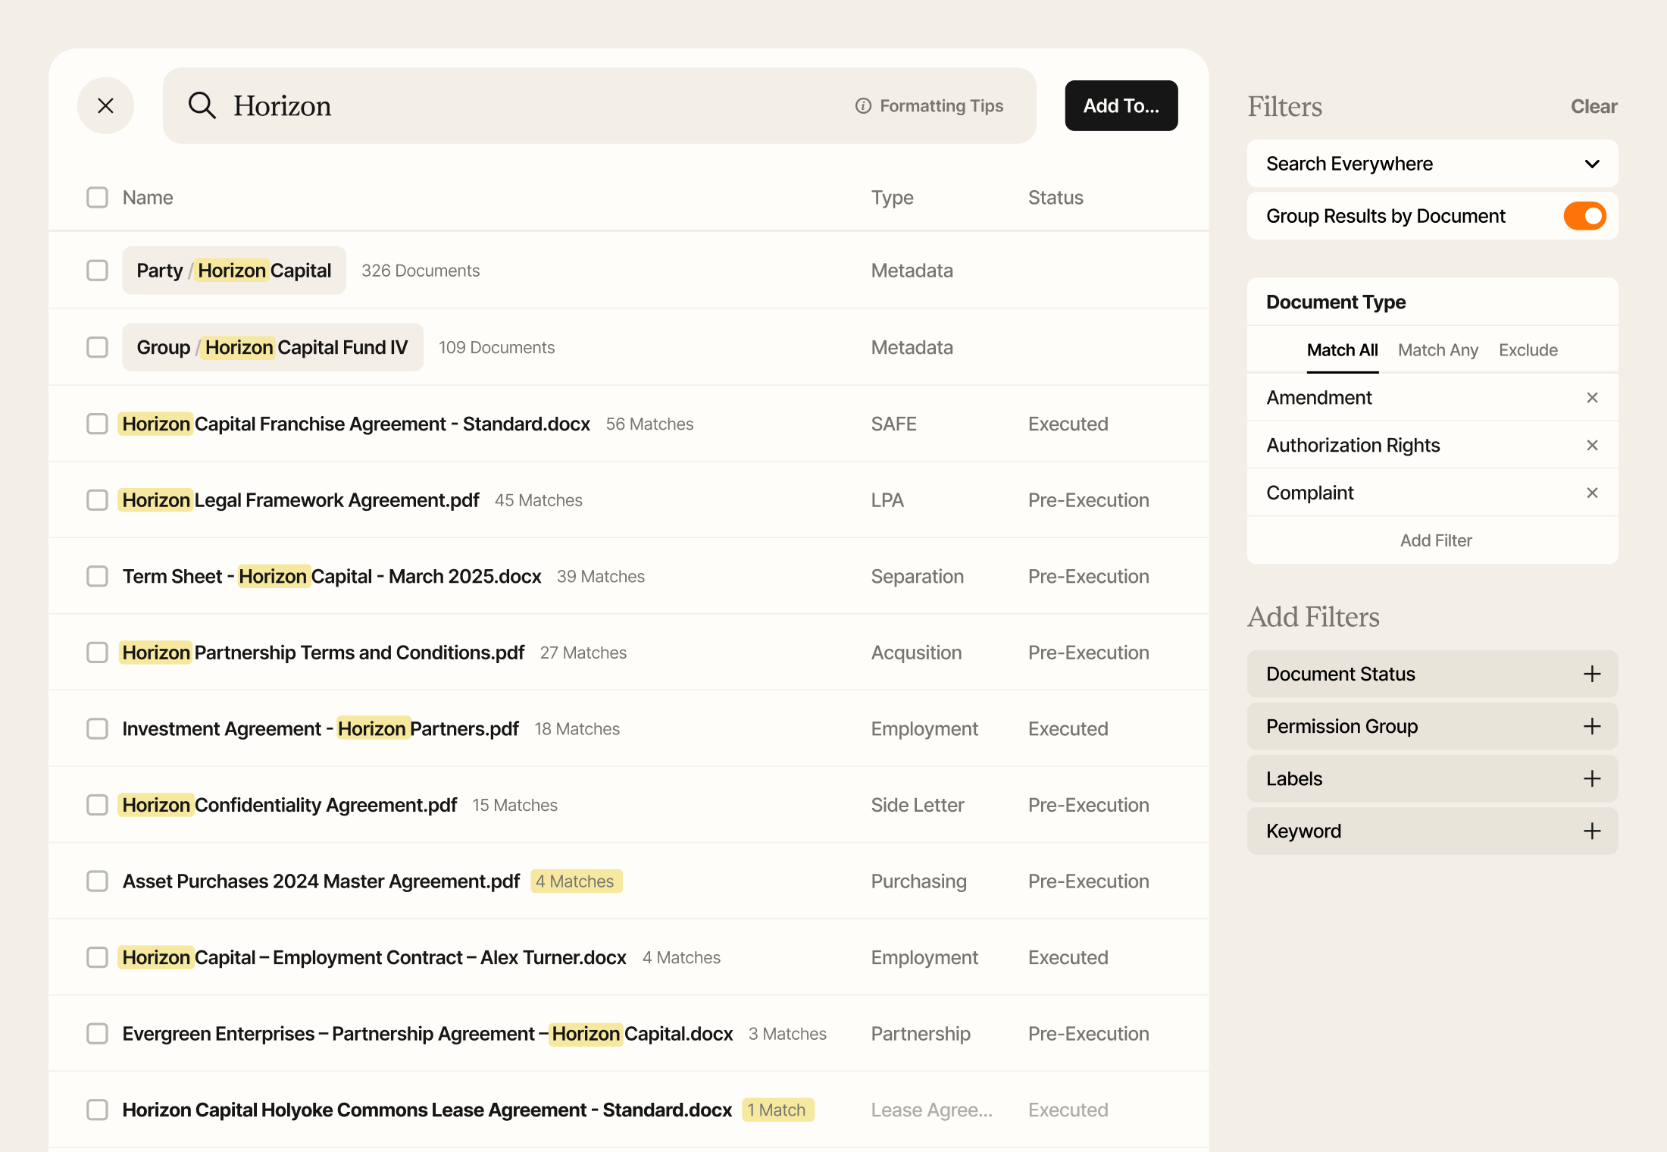Switch to the Match Any tab
The image size is (1667, 1152).
coord(1437,350)
